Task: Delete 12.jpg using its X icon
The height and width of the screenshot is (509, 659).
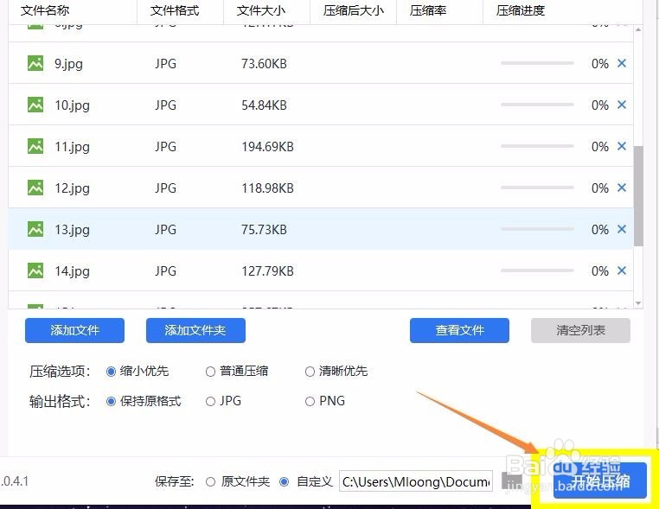Action: point(622,188)
